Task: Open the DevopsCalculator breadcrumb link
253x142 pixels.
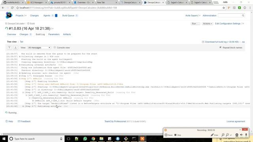Action: tap(16, 24)
